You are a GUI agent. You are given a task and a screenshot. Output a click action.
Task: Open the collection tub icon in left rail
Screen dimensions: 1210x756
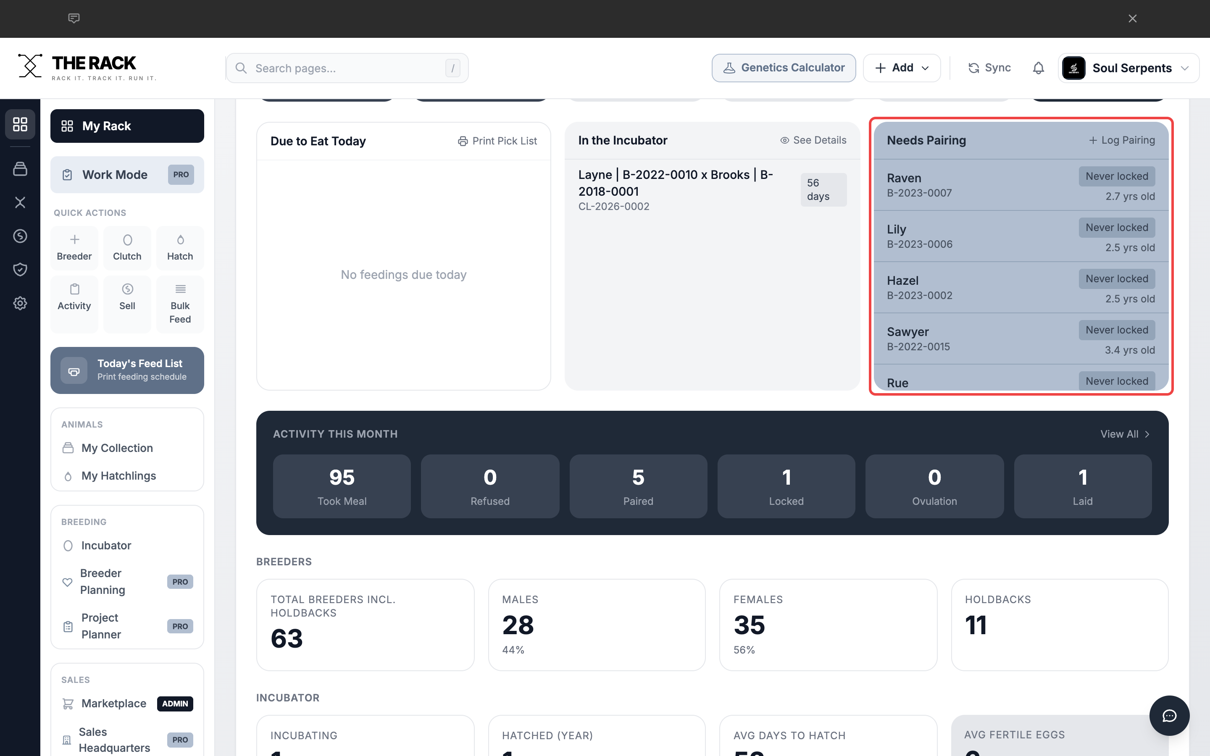tap(20, 169)
